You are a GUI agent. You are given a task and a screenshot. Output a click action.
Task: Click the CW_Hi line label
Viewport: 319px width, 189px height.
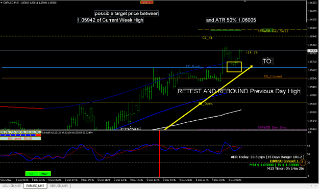tap(207, 38)
